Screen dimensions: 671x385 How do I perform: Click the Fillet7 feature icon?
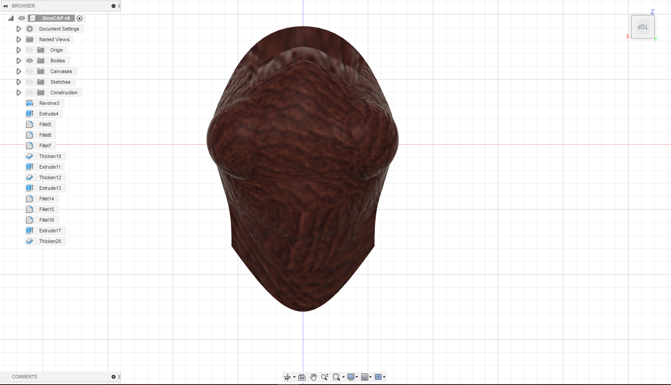30,146
